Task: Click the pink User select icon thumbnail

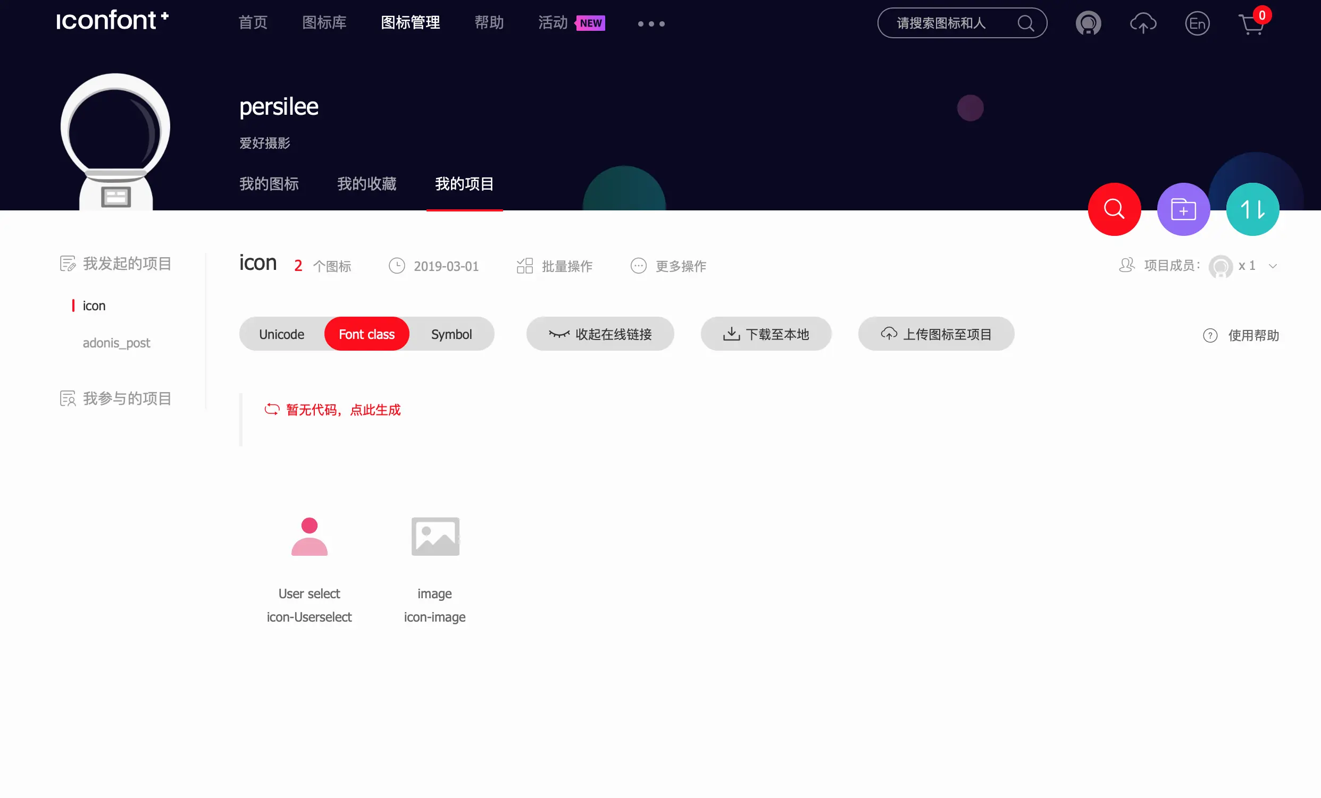Action: click(309, 537)
